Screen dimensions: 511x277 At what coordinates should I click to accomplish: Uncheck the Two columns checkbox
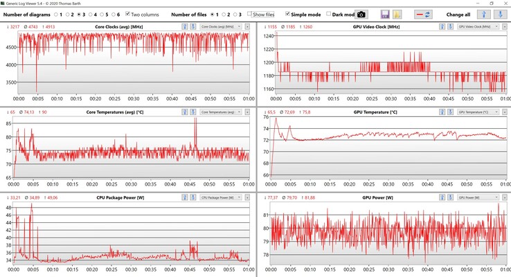[127, 14]
